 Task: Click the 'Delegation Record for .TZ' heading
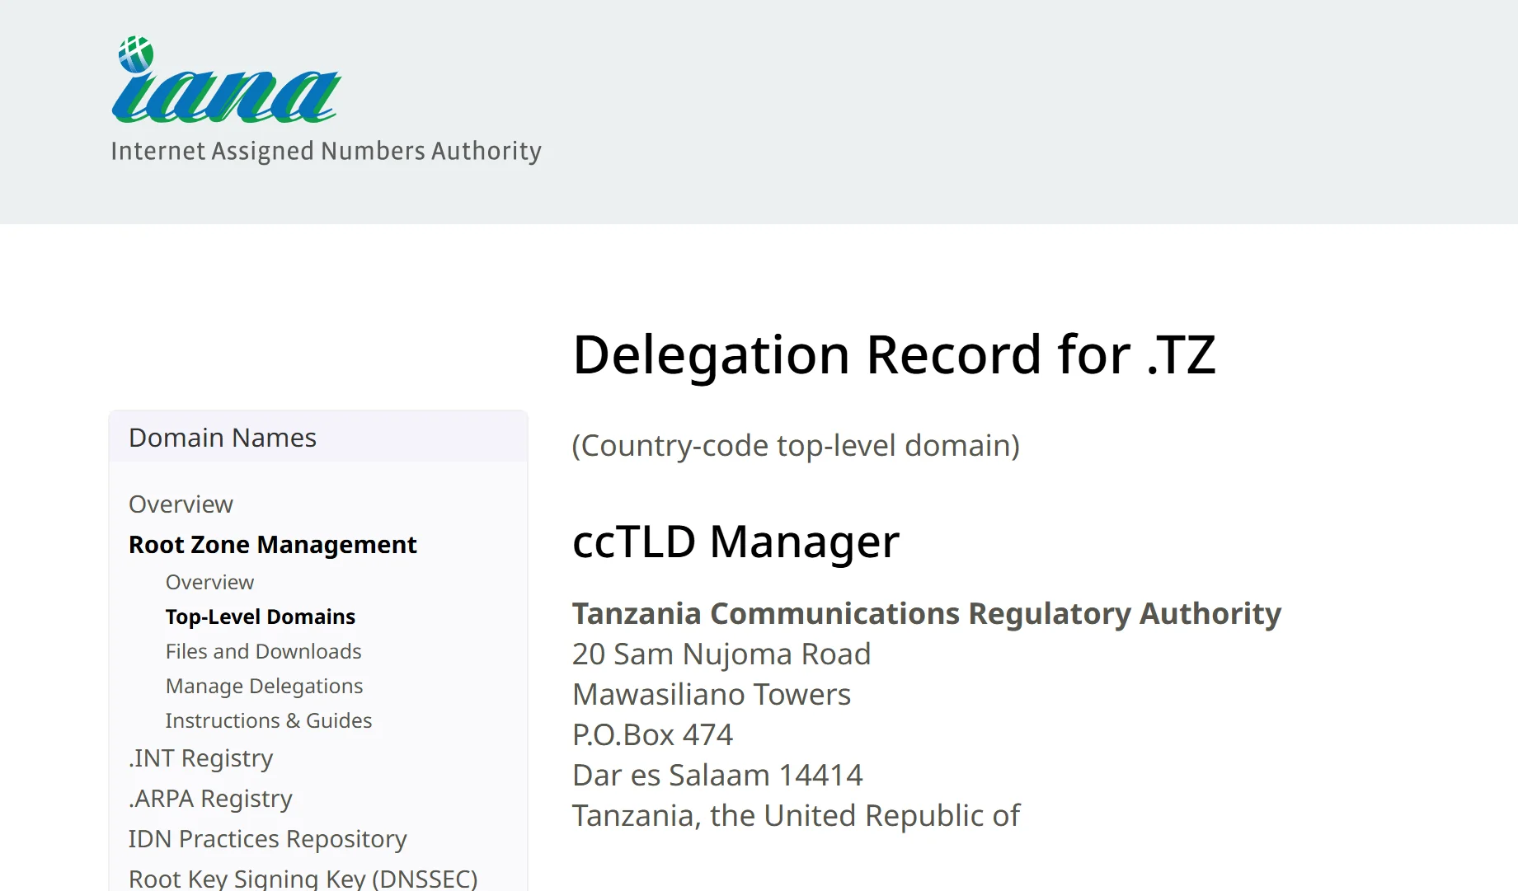click(x=895, y=355)
